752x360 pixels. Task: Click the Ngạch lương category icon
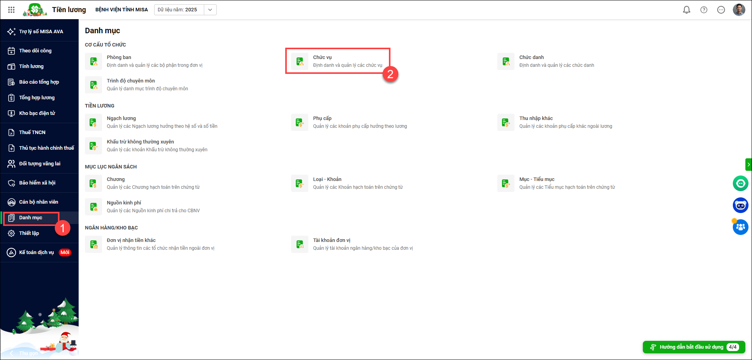click(x=94, y=122)
